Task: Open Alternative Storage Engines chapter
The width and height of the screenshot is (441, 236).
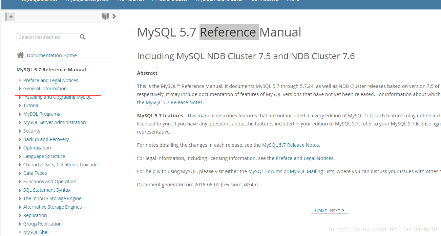Action: tap(52, 207)
